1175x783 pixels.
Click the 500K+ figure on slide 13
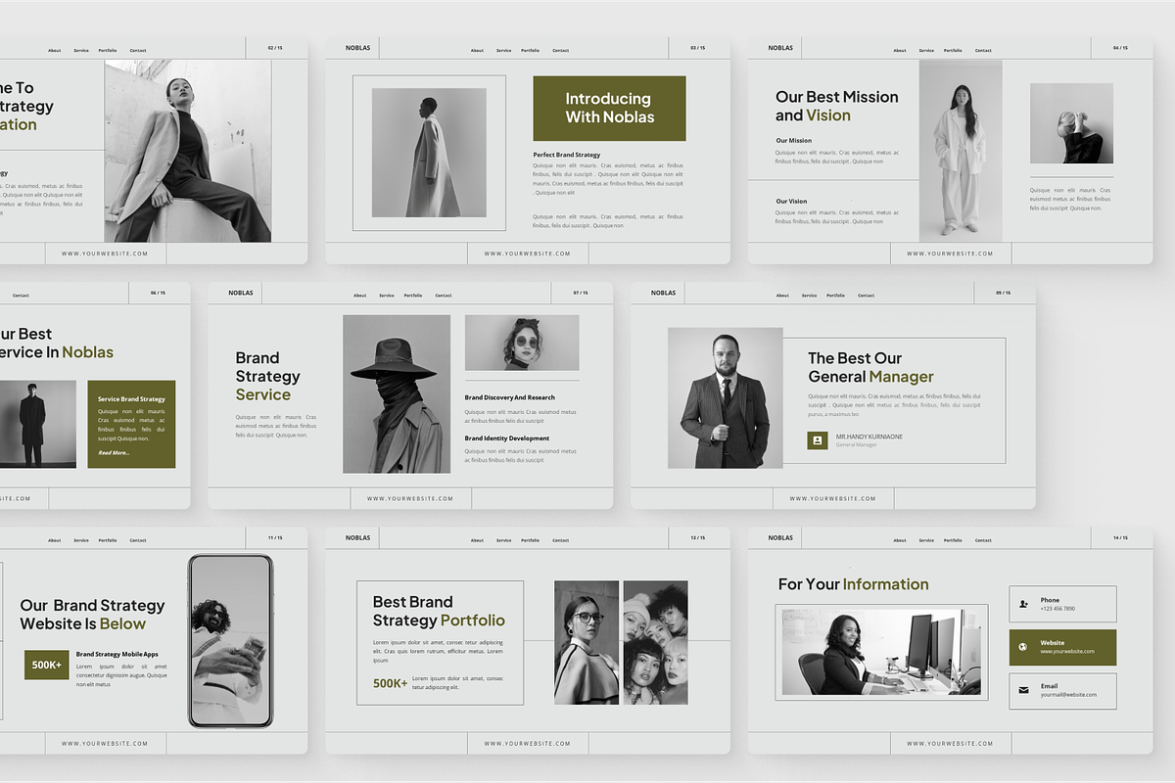click(390, 683)
